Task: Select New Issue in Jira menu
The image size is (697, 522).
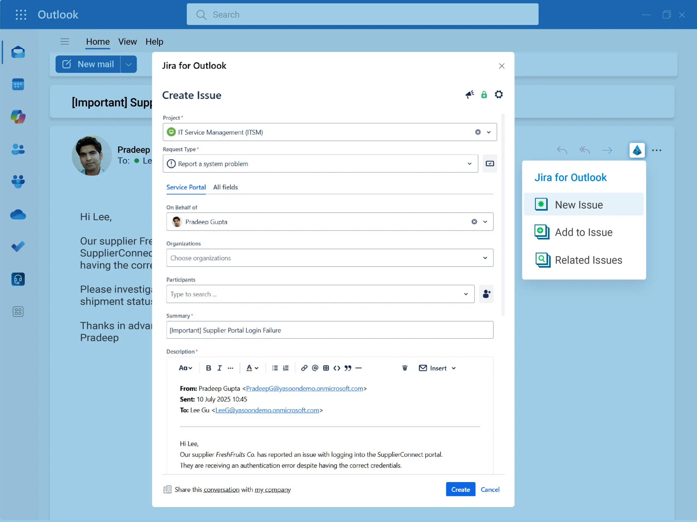Action: (x=583, y=204)
